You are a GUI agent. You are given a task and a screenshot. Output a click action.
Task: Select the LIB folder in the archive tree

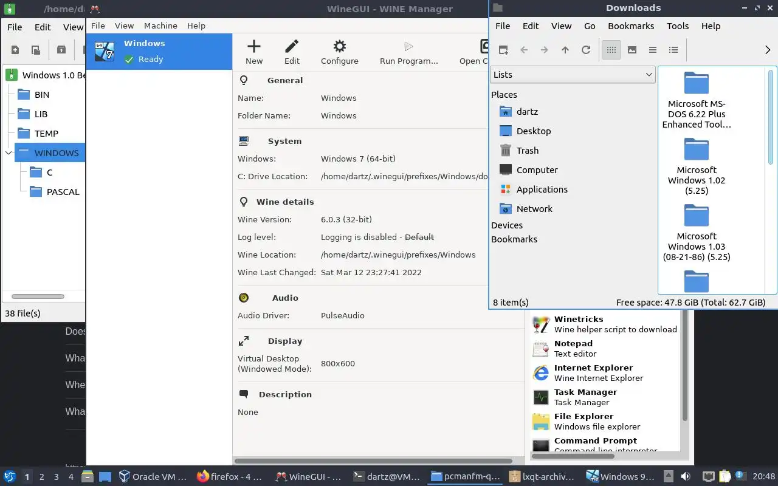(x=41, y=114)
